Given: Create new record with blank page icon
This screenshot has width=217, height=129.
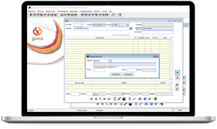Looking at the screenshot, I should [115, 99].
